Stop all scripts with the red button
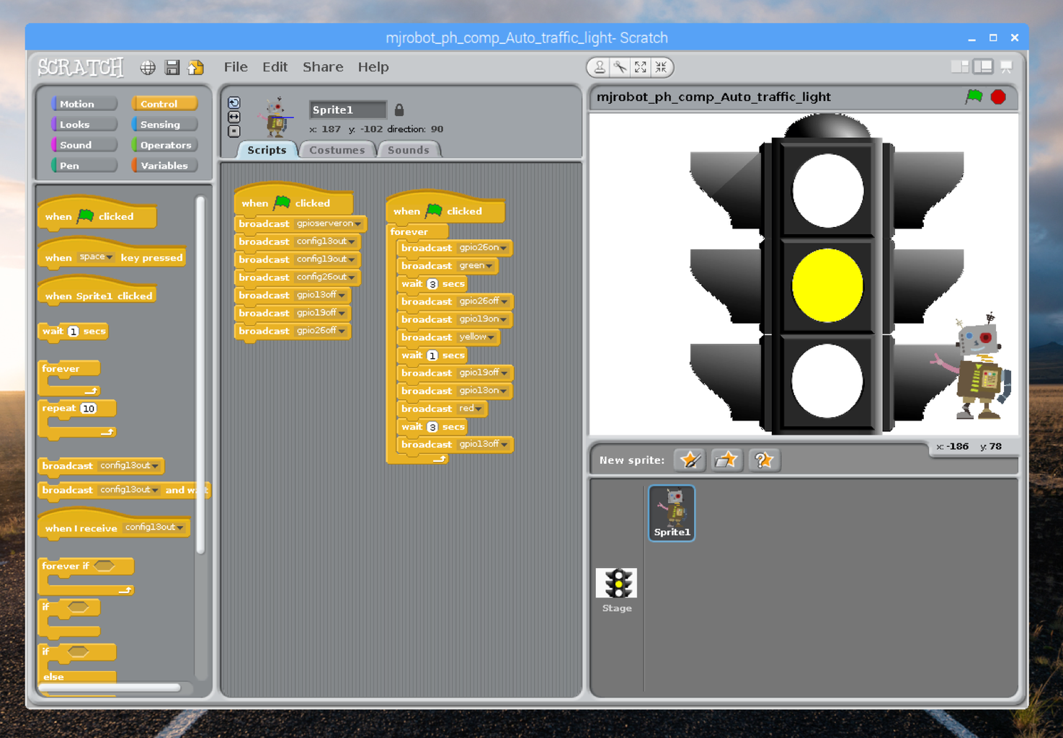The image size is (1063, 738). pyautogui.click(x=998, y=96)
